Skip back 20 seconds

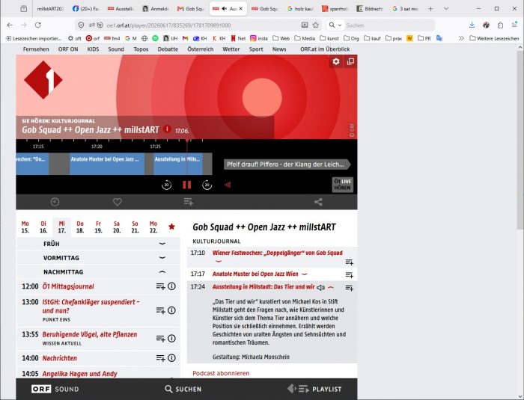tap(166, 185)
